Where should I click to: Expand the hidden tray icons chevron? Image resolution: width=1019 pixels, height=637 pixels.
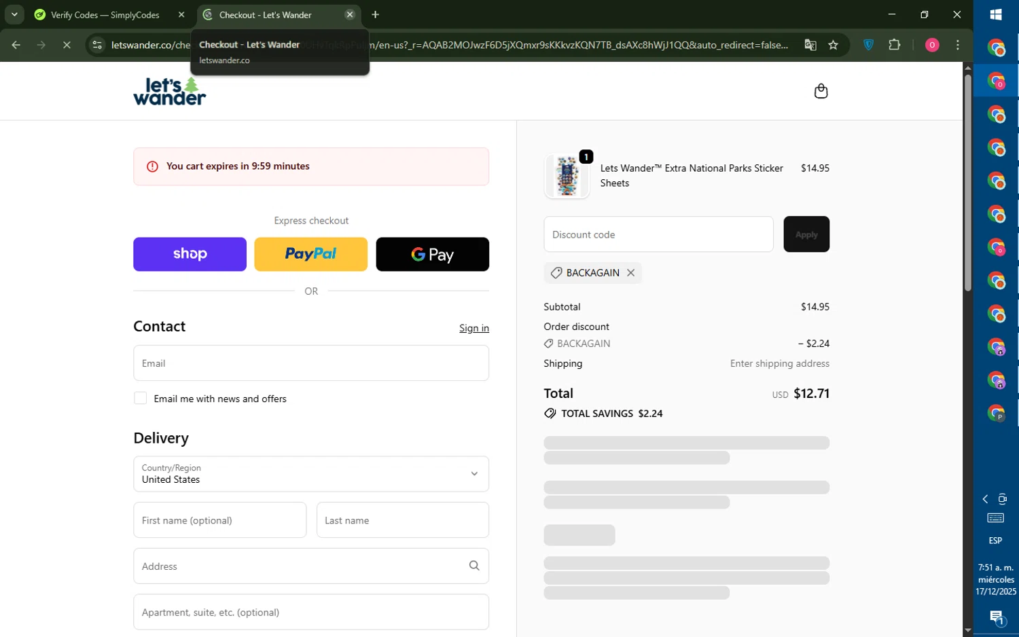click(985, 499)
